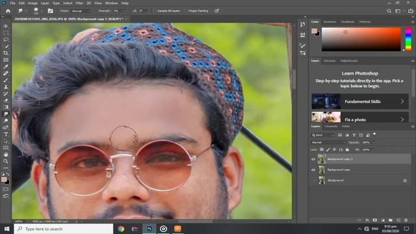Add a layer mask icon
This screenshot has height=234, width=416.
[x=375, y=220]
